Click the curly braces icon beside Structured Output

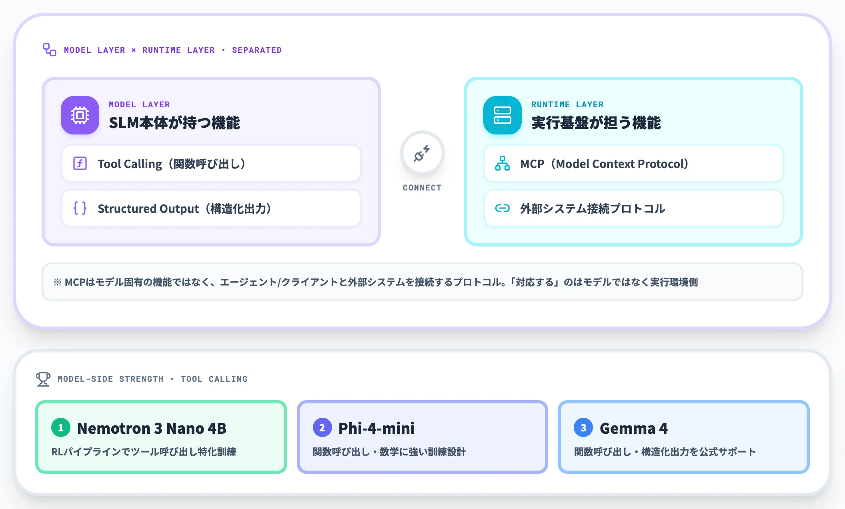pyautogui.click(x=80, y=208)
